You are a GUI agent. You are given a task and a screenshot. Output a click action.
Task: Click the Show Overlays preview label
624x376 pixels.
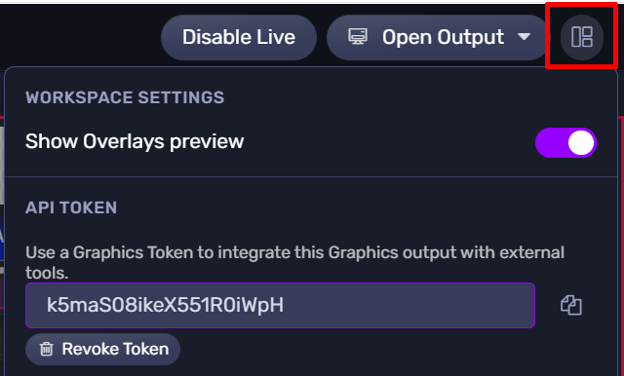[x=135, y=141]
